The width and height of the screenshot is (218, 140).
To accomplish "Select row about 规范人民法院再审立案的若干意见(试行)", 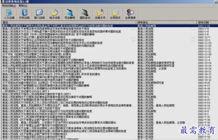I will coord(109,94).
